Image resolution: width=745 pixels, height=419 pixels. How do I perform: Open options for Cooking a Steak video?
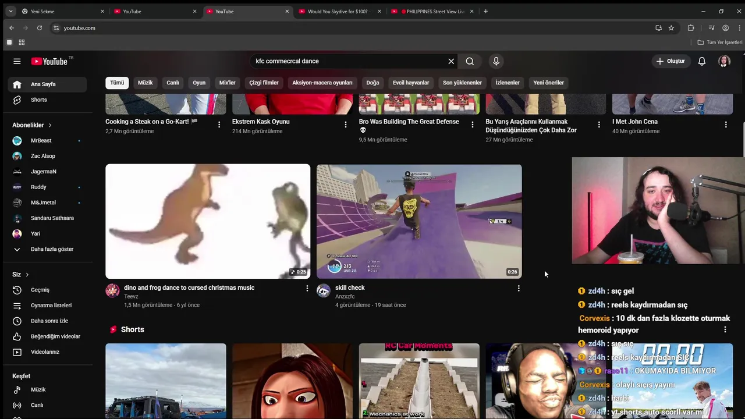coord(219,125)
